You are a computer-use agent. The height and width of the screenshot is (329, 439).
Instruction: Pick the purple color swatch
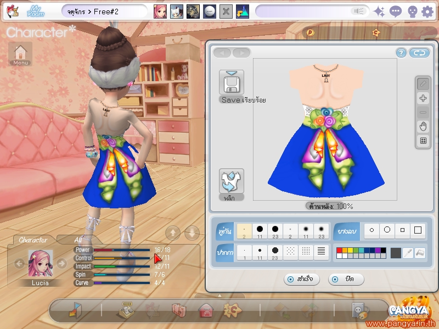pyautogui.click(x=378, y=250)
